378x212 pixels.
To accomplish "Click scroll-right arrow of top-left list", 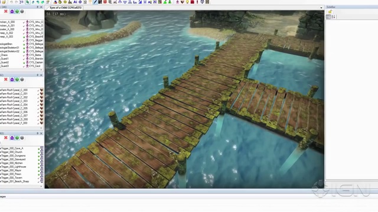I will click(41, 70).
